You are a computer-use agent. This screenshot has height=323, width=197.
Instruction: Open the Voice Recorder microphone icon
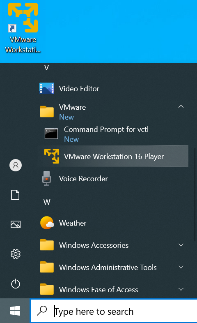pos(47,178)
